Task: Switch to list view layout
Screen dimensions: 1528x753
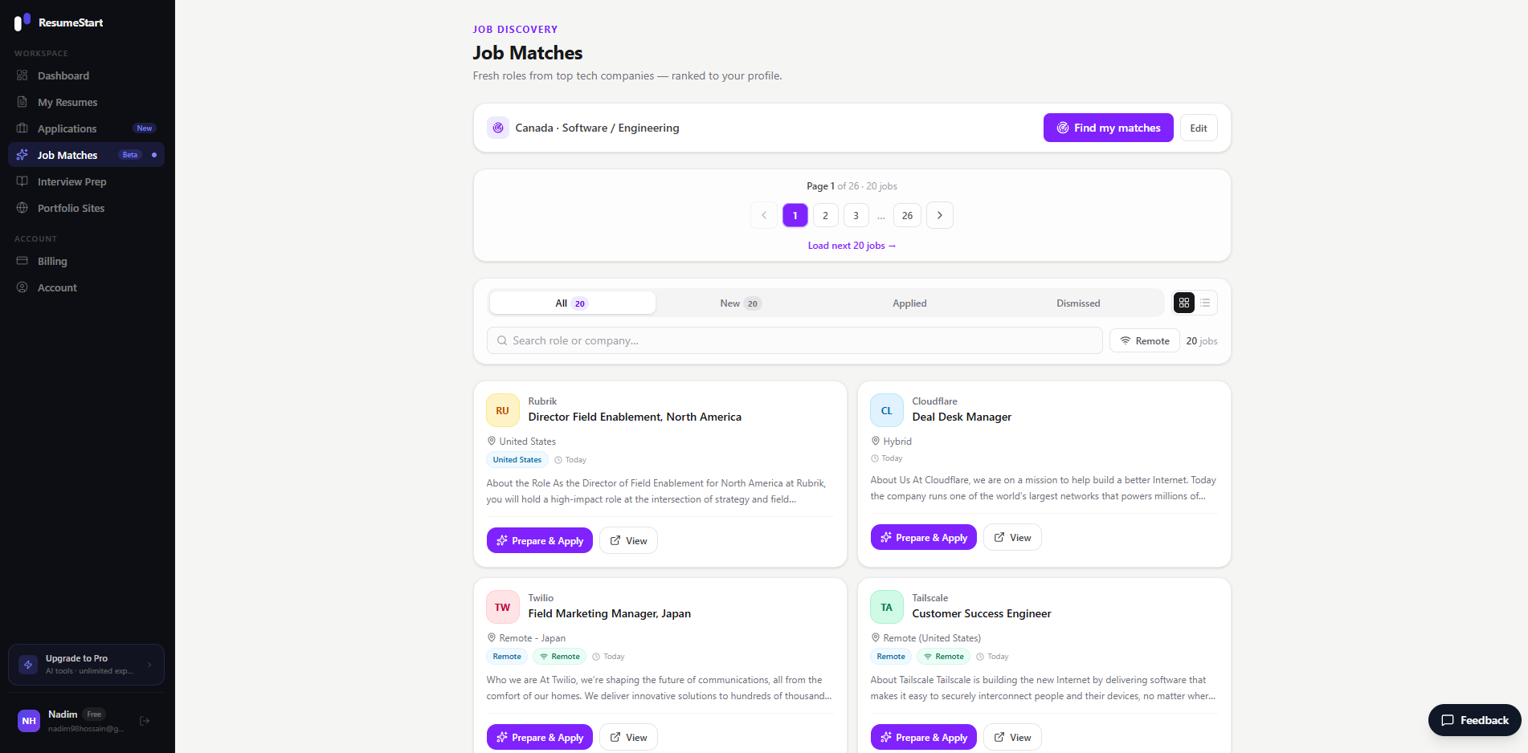Action: click(1205, 303)
